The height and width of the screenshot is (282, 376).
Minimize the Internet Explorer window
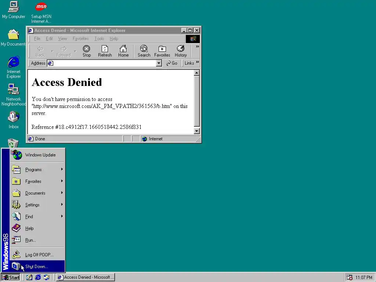[x=184, y=30]
